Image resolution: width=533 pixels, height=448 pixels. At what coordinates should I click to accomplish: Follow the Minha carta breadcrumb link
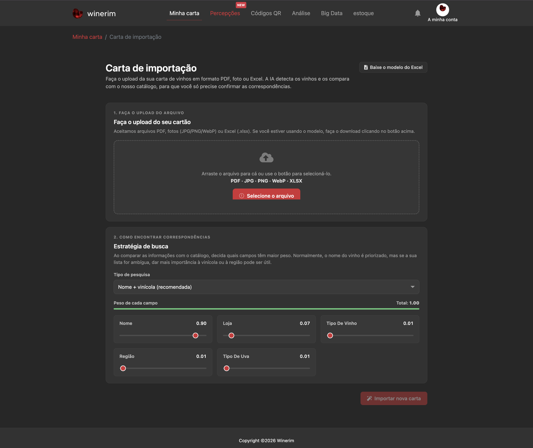pyautogui.click(x=87, y=37)
